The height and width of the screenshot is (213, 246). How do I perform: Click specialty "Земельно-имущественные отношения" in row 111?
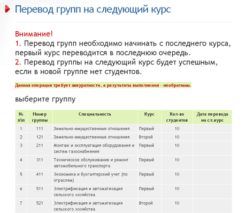91,129
